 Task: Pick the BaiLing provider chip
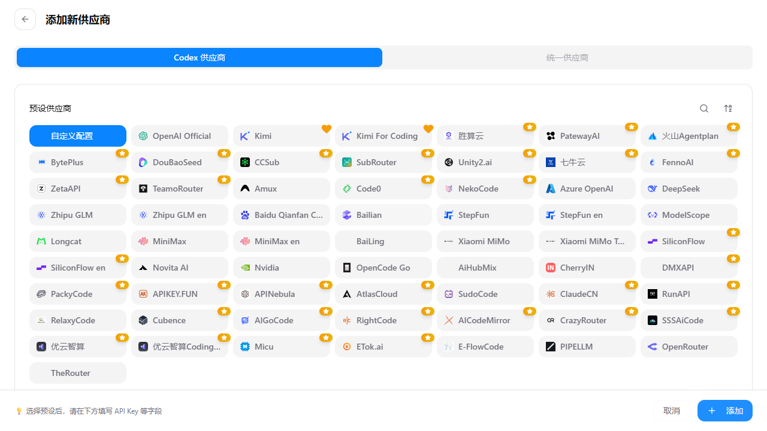click(383, 241)
